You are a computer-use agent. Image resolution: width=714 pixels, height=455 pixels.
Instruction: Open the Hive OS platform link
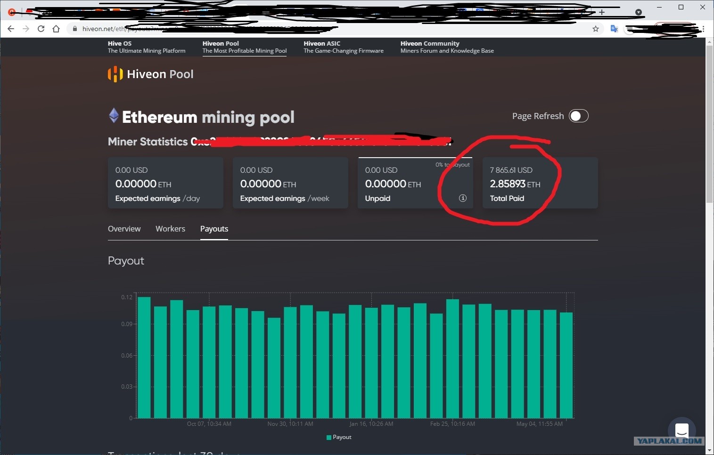pyautogui.click(x=147, y=47)
